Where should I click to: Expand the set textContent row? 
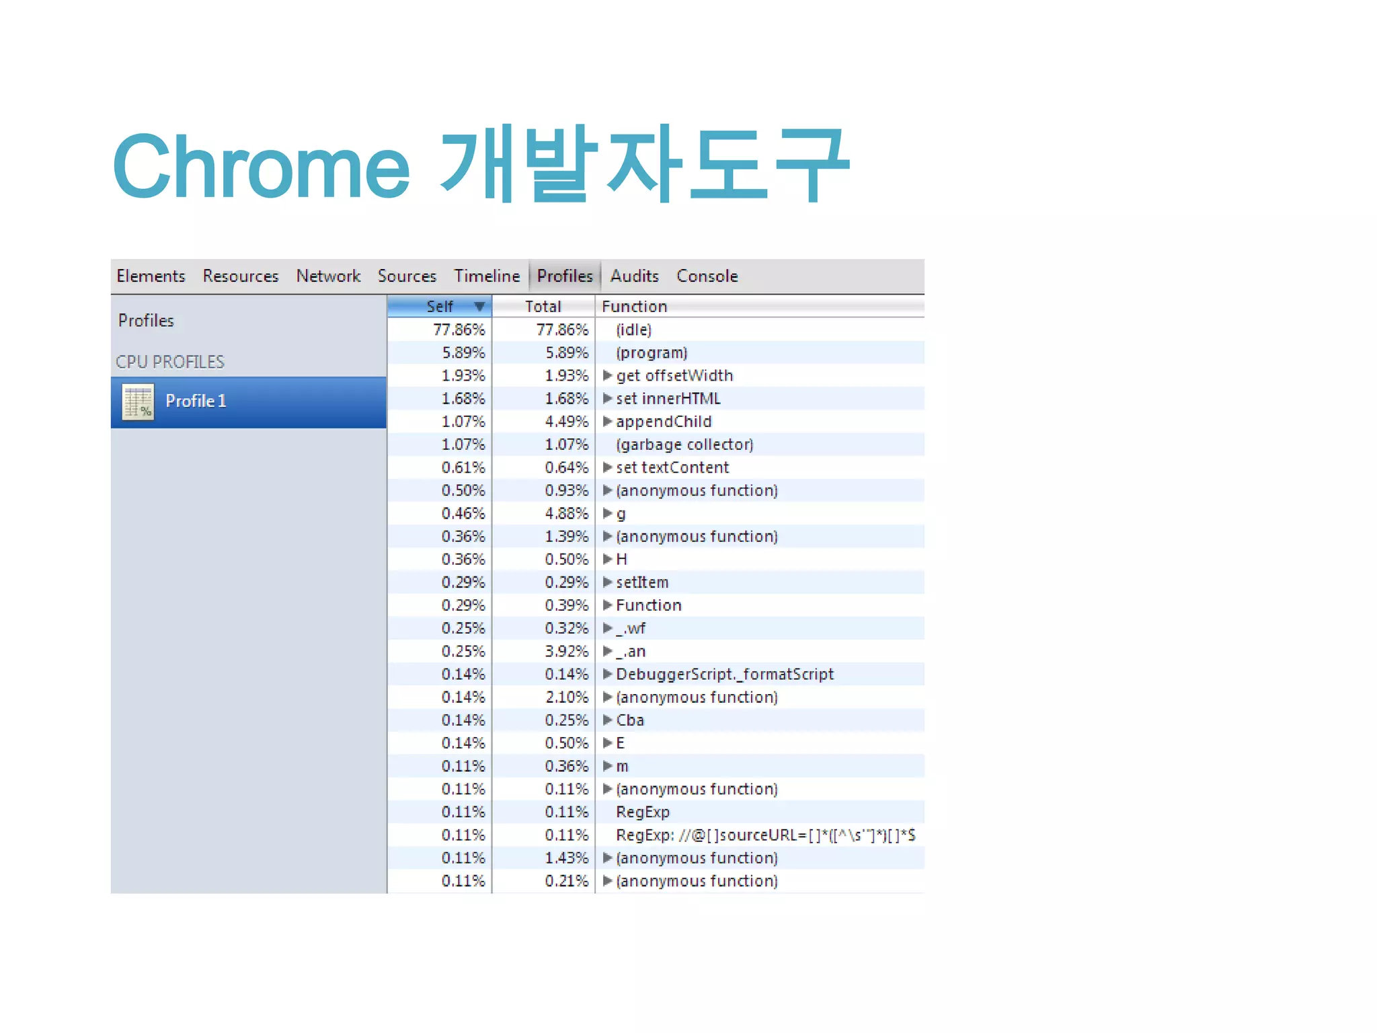[x=607, y=467]
